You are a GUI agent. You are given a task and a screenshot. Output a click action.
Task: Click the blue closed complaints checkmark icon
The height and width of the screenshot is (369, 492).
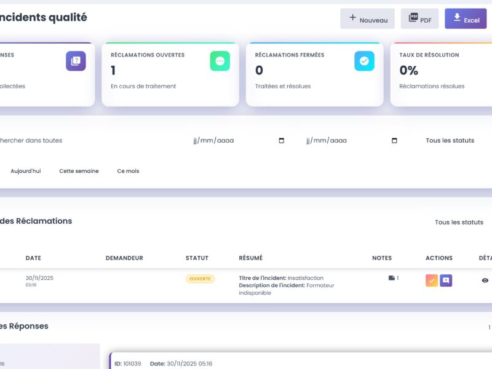(364, 61)
